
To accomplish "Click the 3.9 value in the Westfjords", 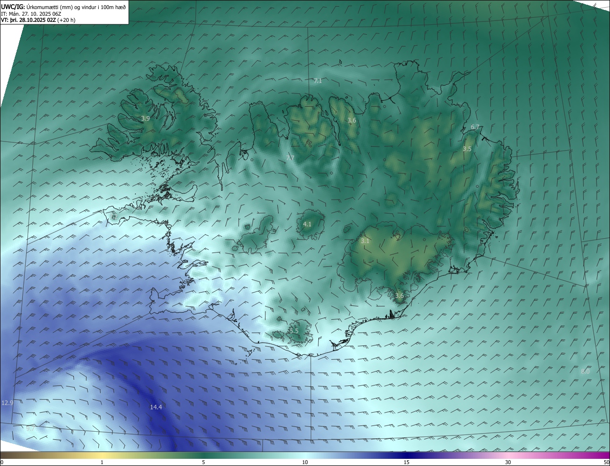I will (x=145, y=118).
